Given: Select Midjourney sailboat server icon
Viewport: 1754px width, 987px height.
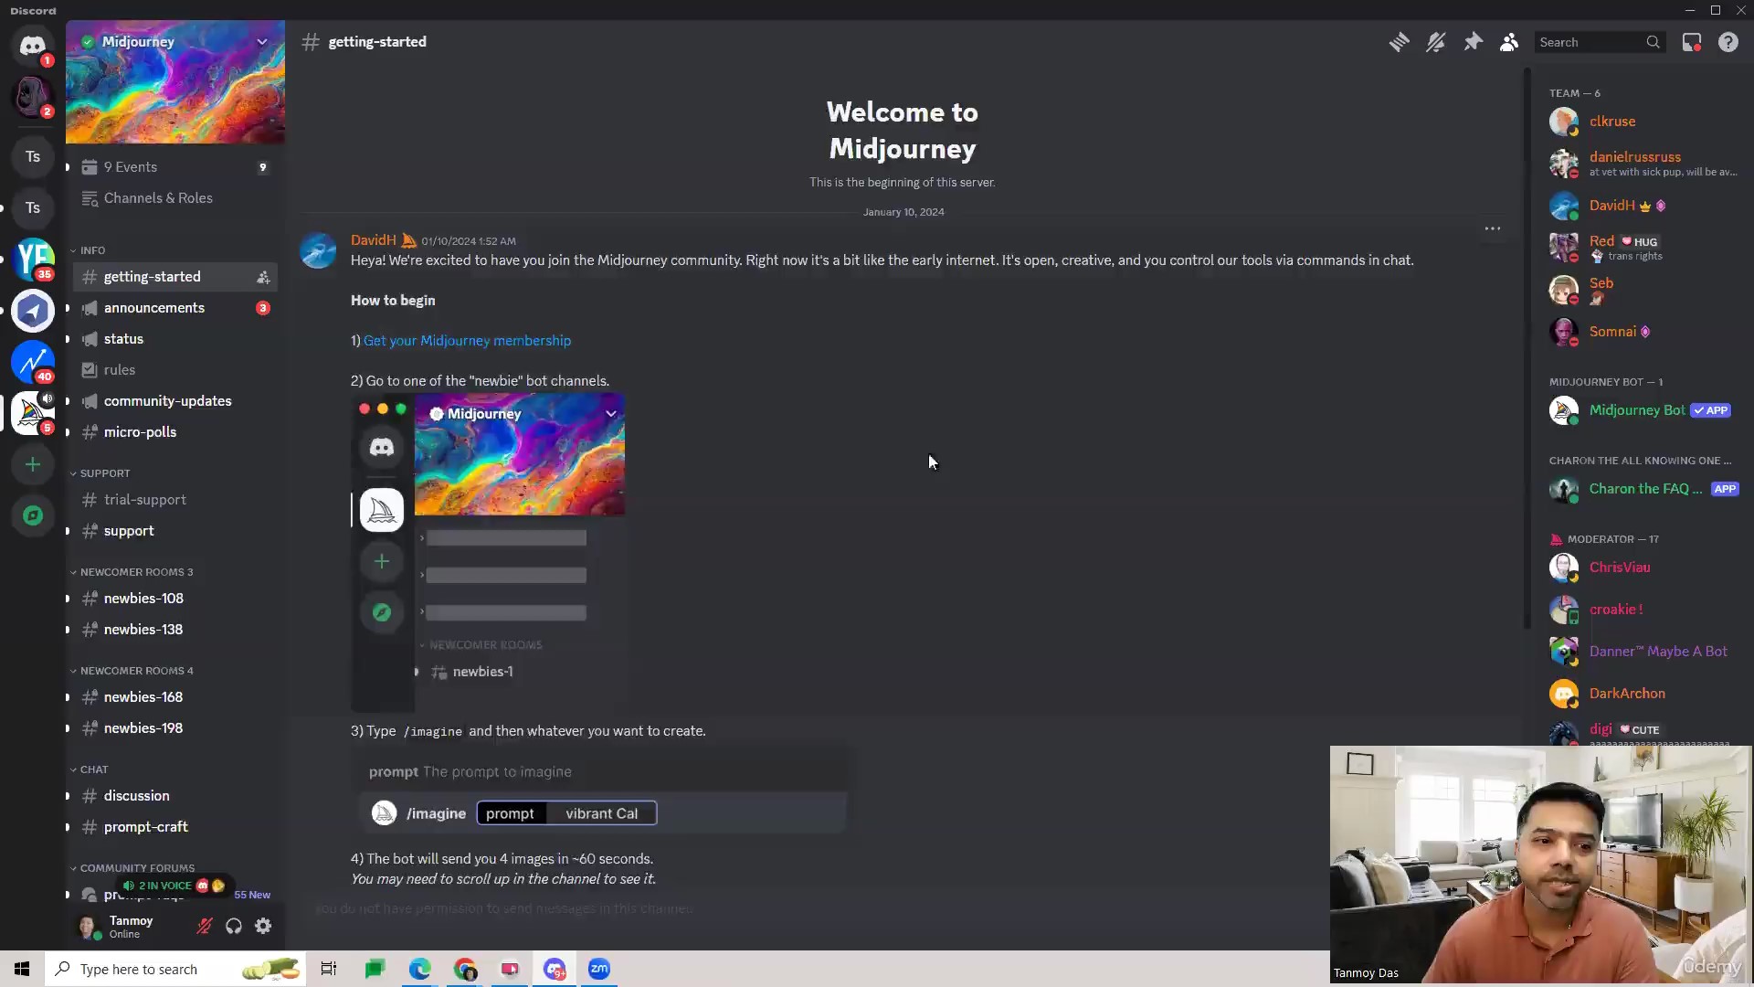Looking at the screenshot, I should [33, 413].
